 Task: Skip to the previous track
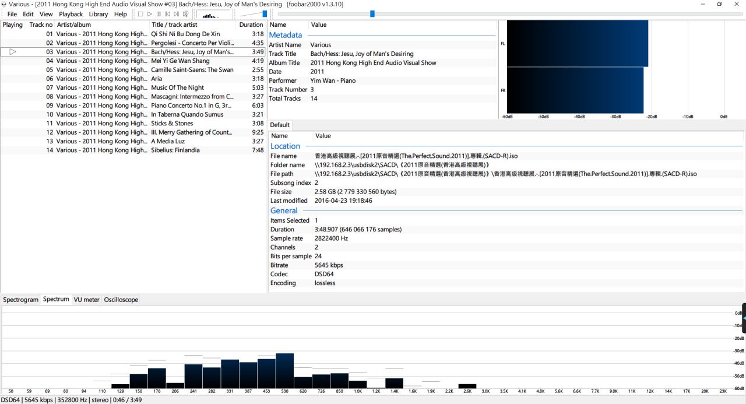(167, 14)
